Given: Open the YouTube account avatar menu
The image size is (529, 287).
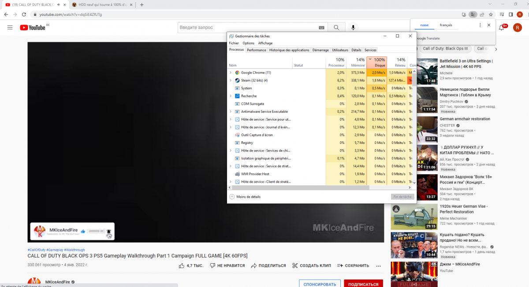Looking at the screenshot, I should (x=518, y=28).
